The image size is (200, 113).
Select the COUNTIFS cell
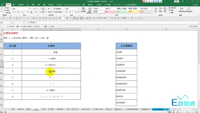[x=126, y=71]
